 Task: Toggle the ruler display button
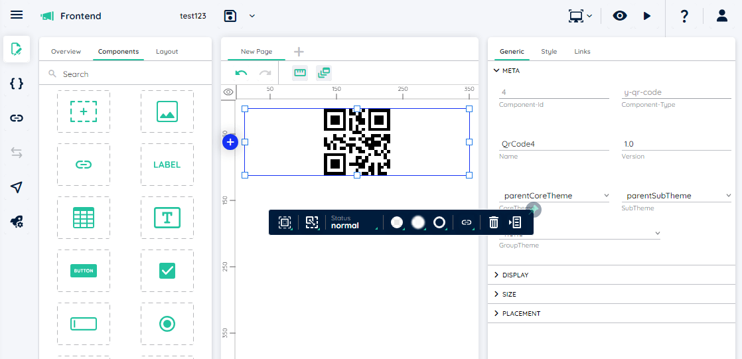[x=300, y=73]
